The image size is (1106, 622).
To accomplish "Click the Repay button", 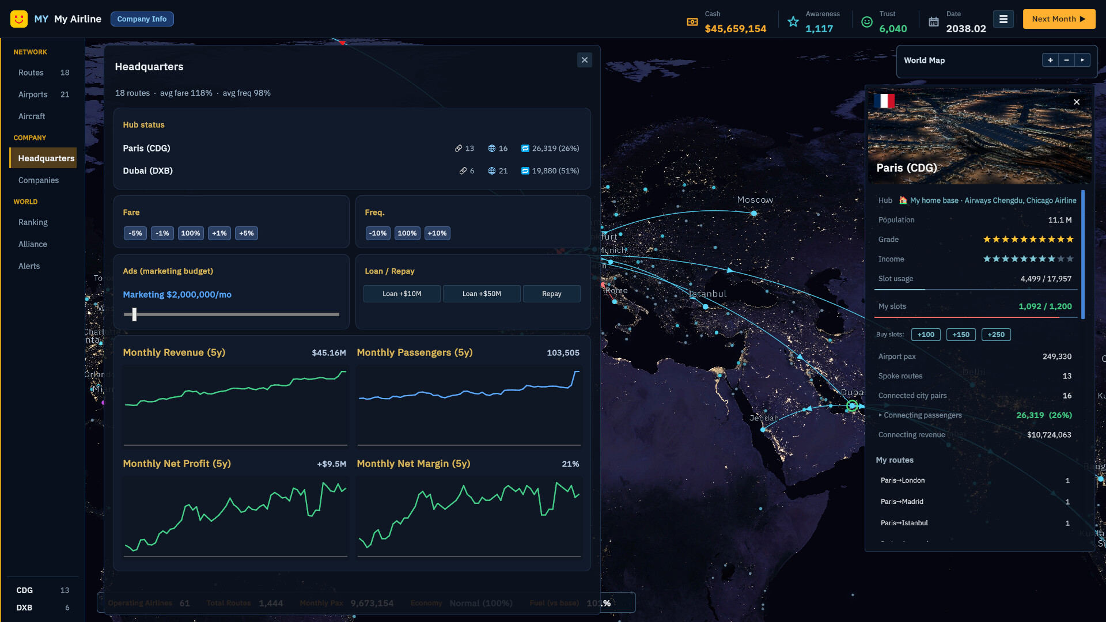I will click(552, 294).
